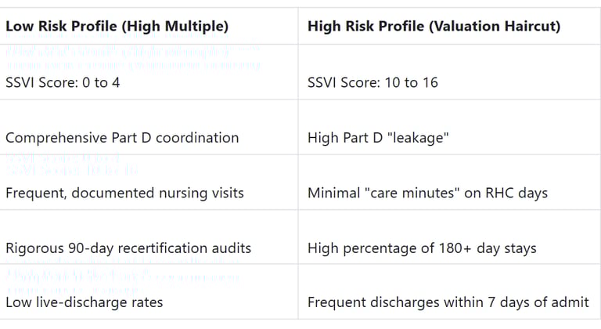Image resolution: width=601 pixels, height=329 pixels.
Task: Click the High Risk Profile column header
Action: coord(434,27)
